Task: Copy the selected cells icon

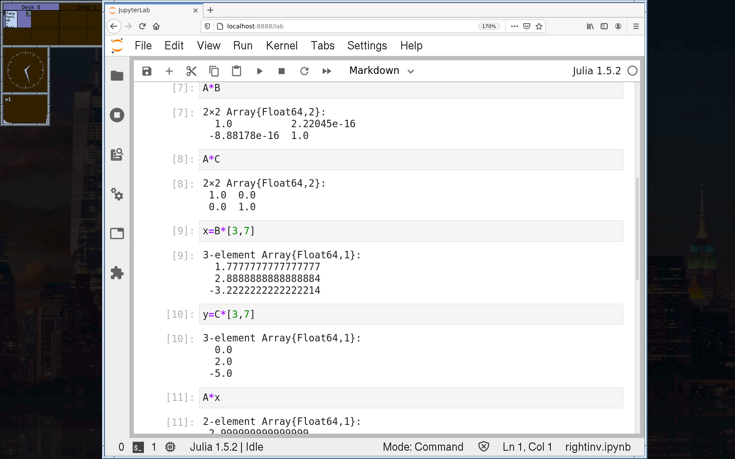Action: click(214, 71)
